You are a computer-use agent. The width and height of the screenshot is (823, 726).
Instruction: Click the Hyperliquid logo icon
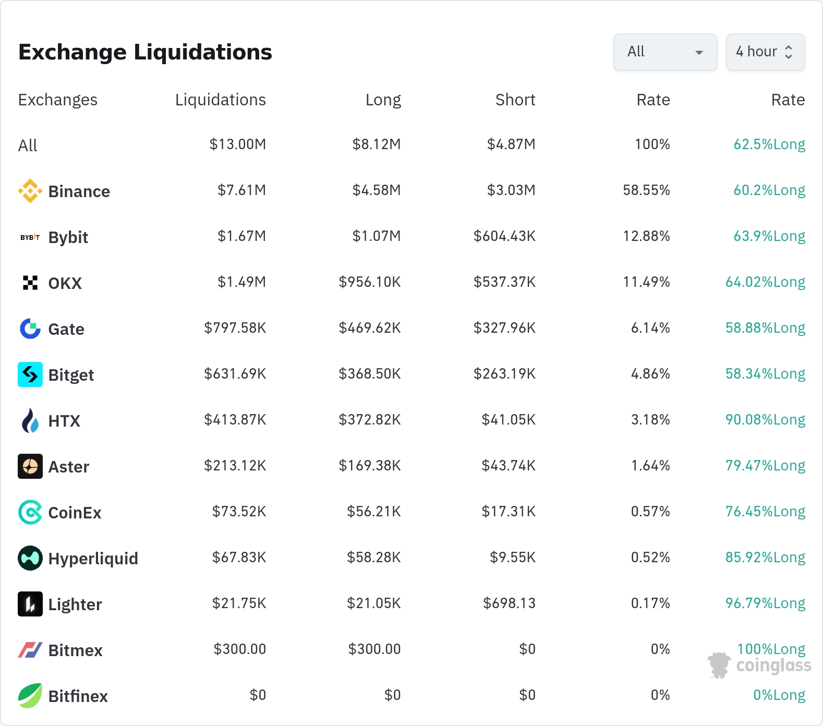pos(30,558)
